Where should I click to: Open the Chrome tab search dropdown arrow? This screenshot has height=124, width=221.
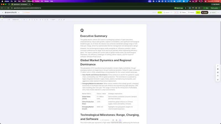point(9,4)
